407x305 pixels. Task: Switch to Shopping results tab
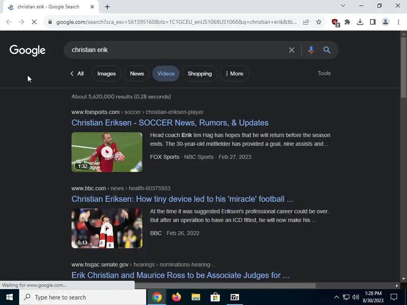[200, 73]
